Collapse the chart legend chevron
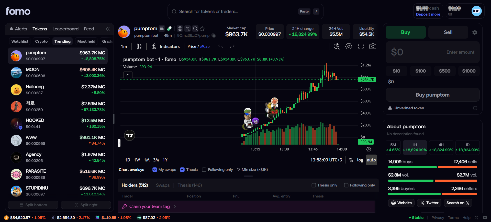This screenshot has width=491, height=222. tap(128, 75)
